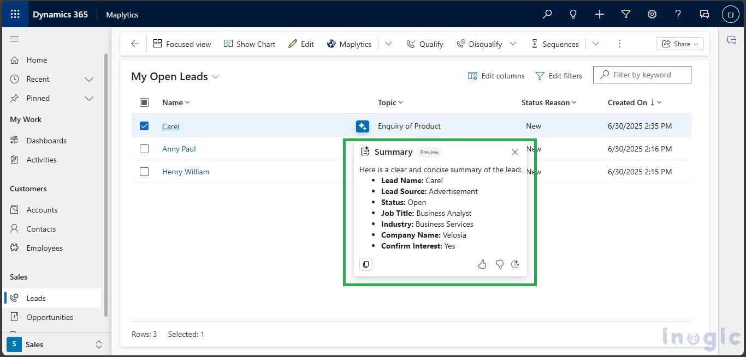The height and width of the screenshot is (357, 746).
Task: Click Focused view in command bar
Action: click(x=182, y=44)
